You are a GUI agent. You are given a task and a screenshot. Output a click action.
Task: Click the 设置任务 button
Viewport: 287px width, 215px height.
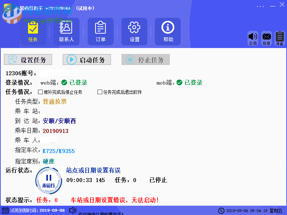point(28,59)
